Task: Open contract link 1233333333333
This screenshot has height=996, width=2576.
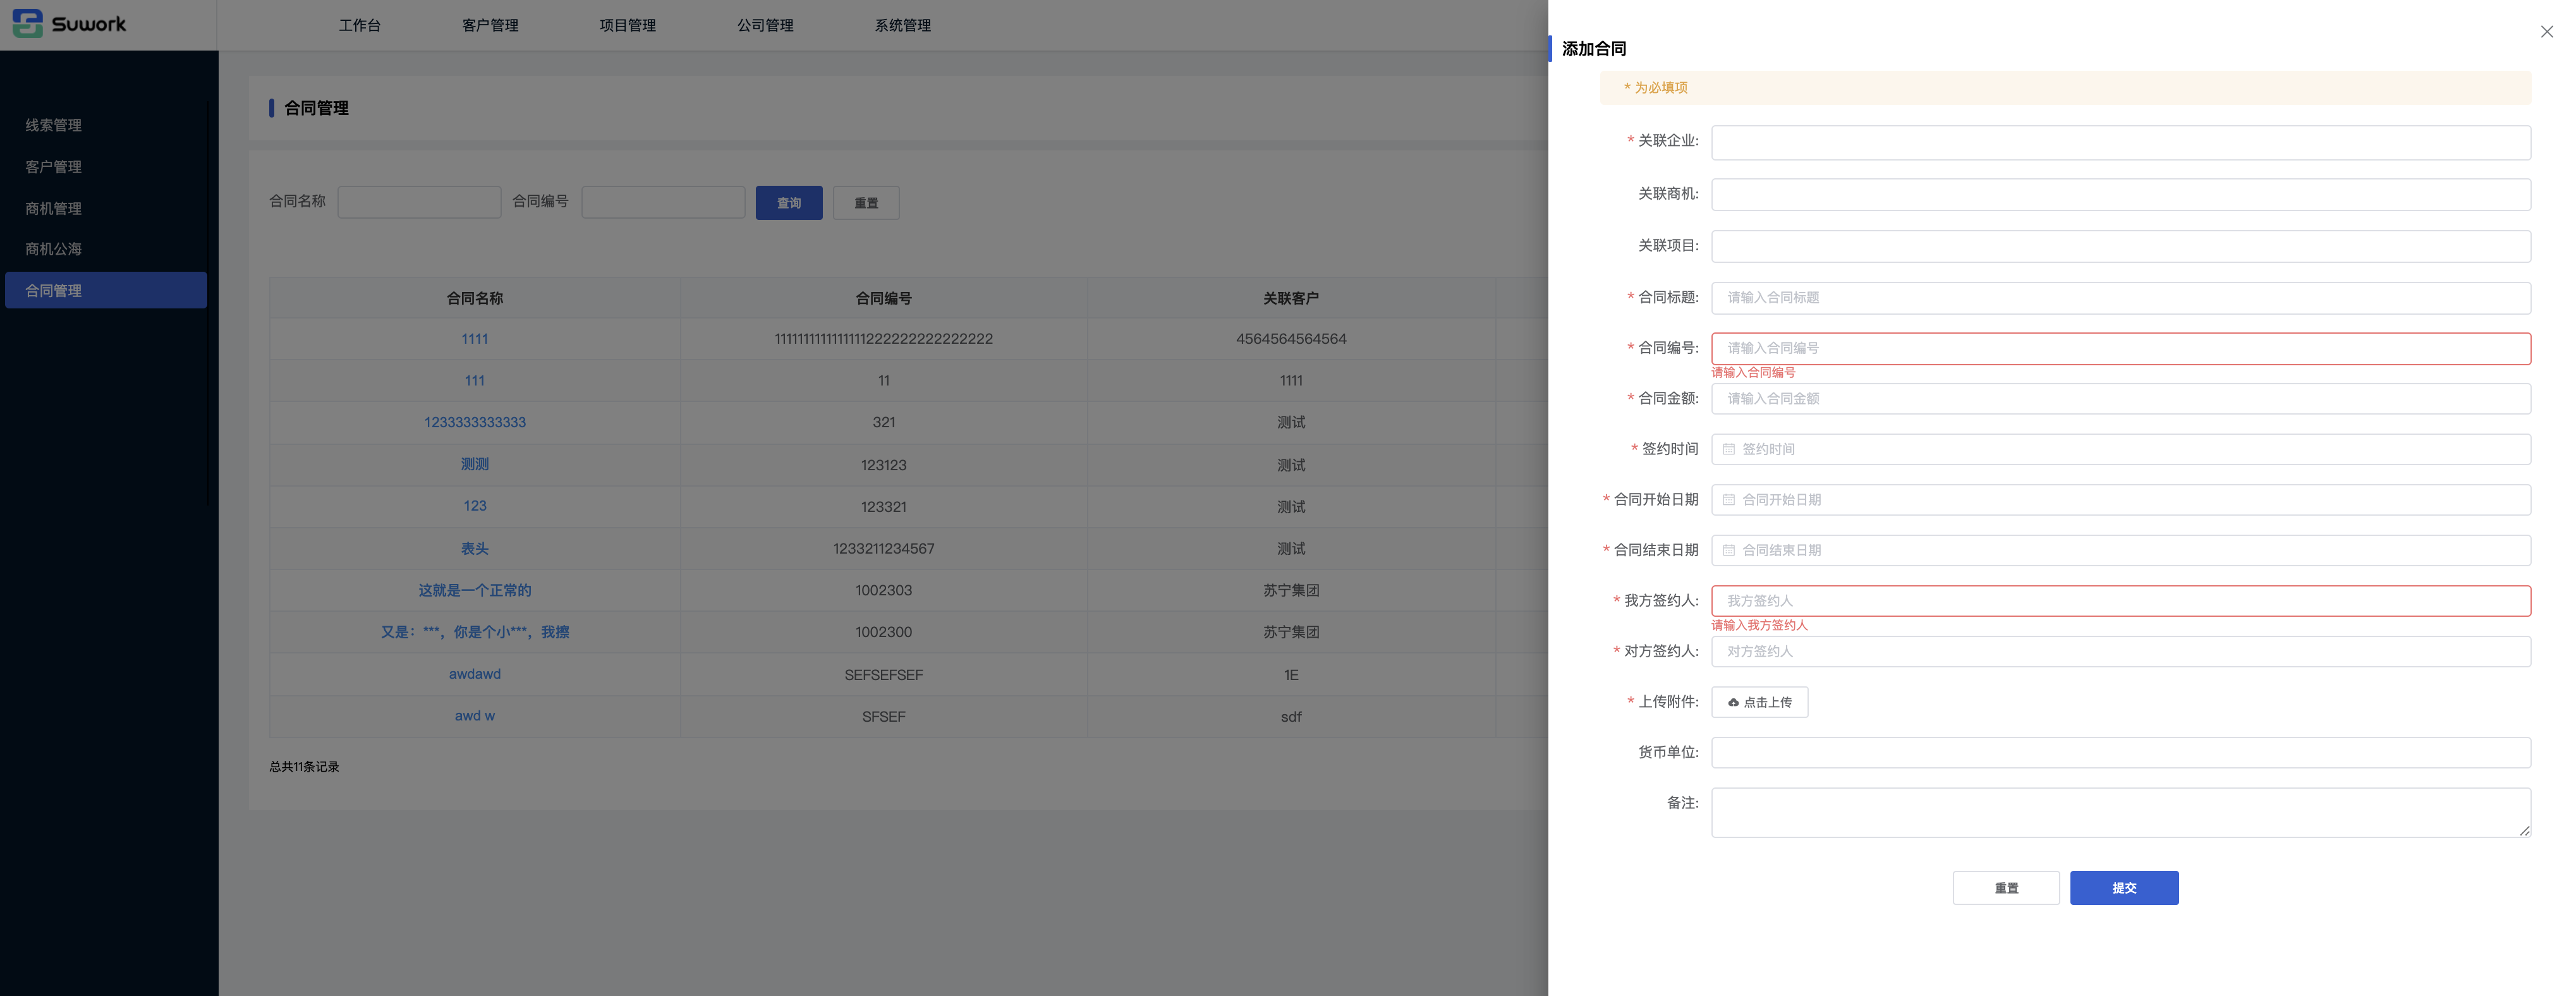Action: pyautogui.click(x=475, y=423)
